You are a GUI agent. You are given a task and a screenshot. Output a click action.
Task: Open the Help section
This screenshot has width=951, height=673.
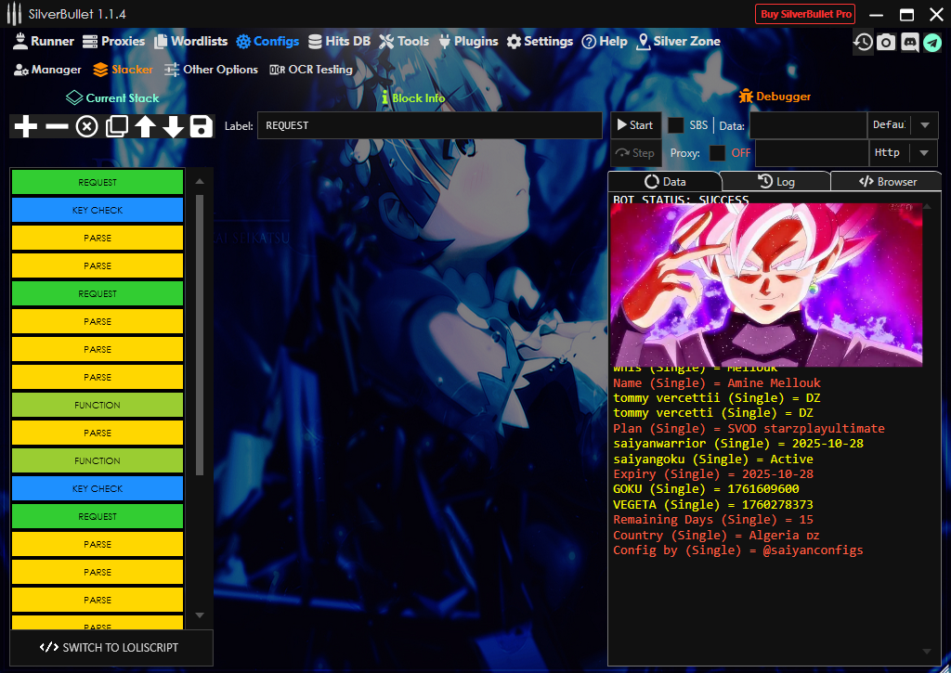605,41
